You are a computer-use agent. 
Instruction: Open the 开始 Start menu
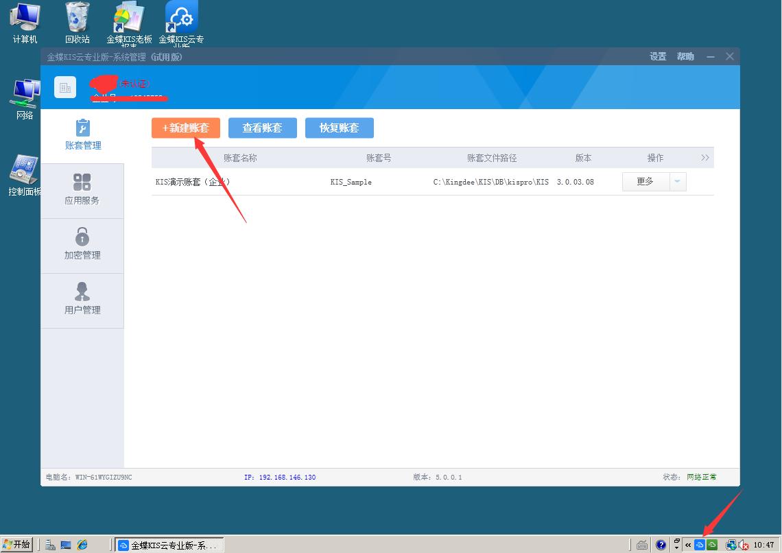pos(16,545)
